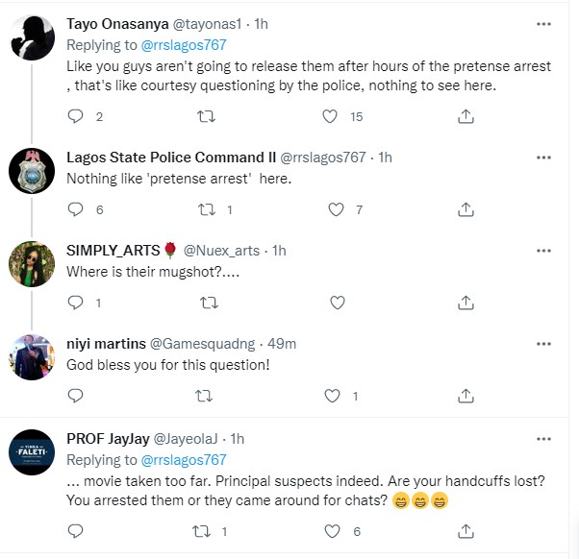
Task: Open more options on Lagos Police tweet
Action: (x=543, y=157)
